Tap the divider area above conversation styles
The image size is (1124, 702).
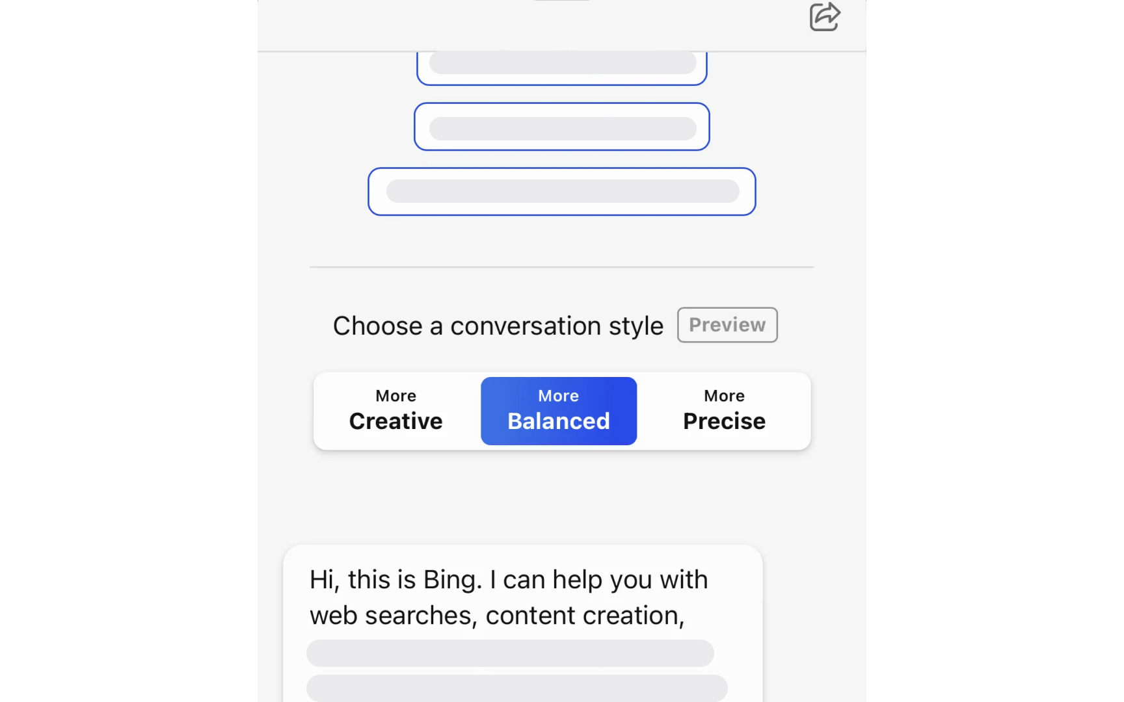pyautogui.click(x=561, y=267)
